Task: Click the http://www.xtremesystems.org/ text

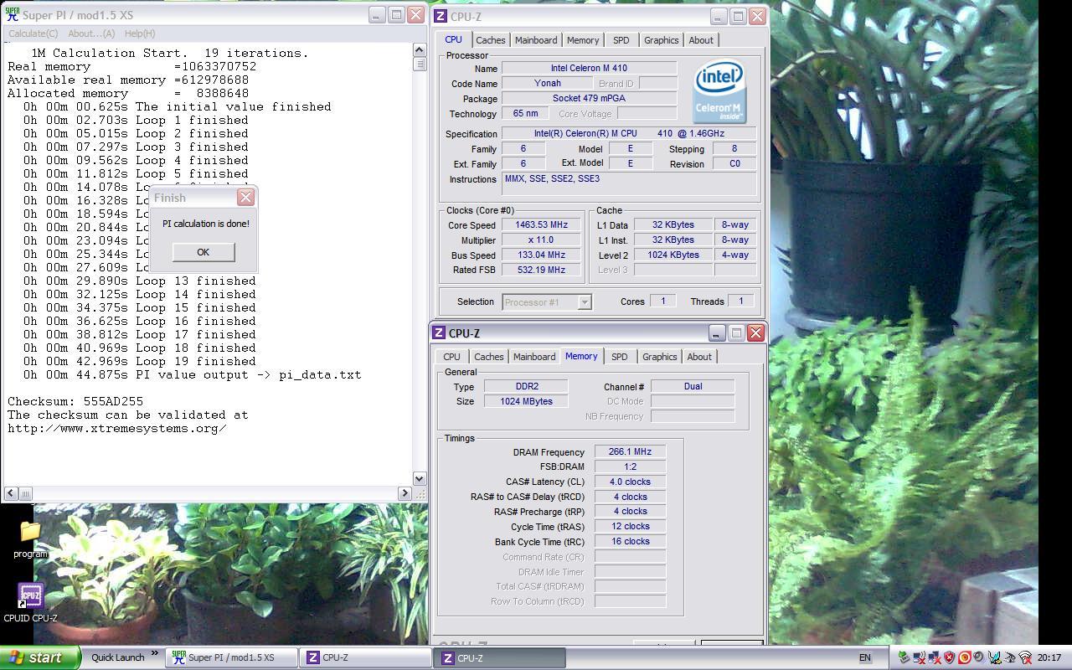Action: [117, 428]
